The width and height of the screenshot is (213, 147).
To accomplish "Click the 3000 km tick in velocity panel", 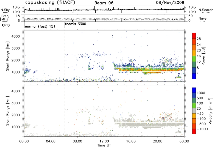I will 16,103.
